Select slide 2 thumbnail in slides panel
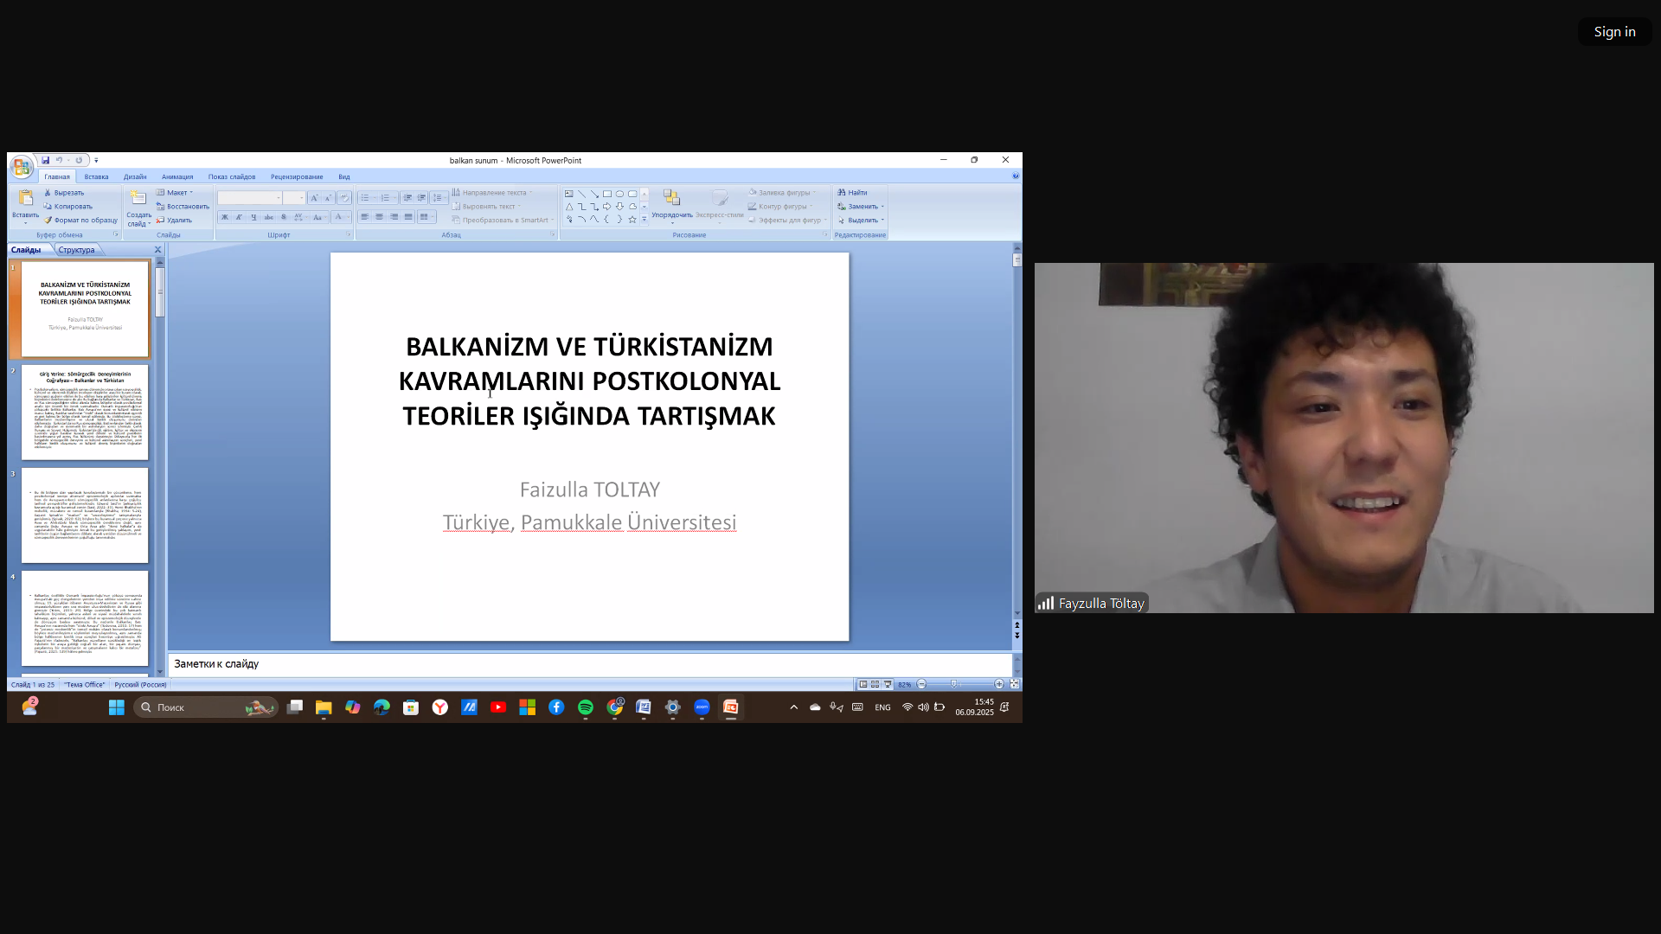This screenshot has width=1661, height=934. pyautogui.click(x=85, y=413)
